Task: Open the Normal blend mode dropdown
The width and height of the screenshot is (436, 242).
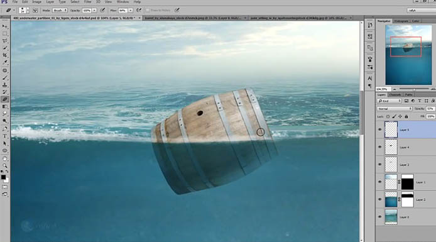Action: 395,109
